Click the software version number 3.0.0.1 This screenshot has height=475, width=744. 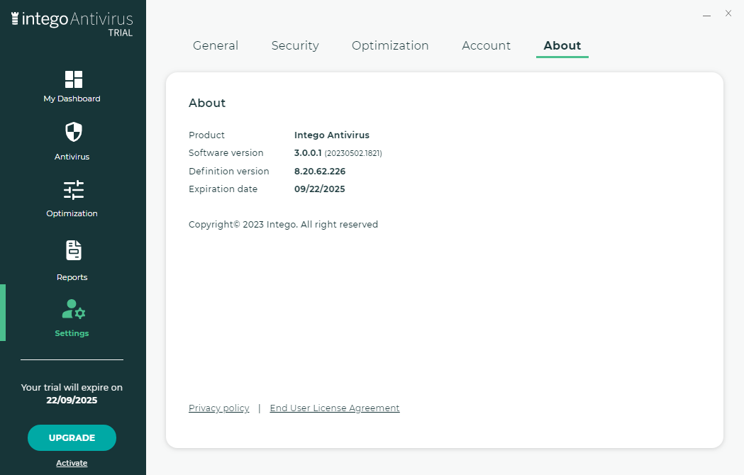(x=308, y=153)
